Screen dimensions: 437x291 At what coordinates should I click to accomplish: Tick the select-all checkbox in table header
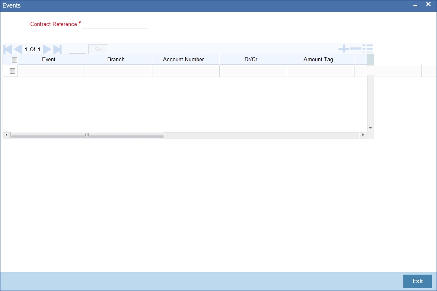coord(14,60)
